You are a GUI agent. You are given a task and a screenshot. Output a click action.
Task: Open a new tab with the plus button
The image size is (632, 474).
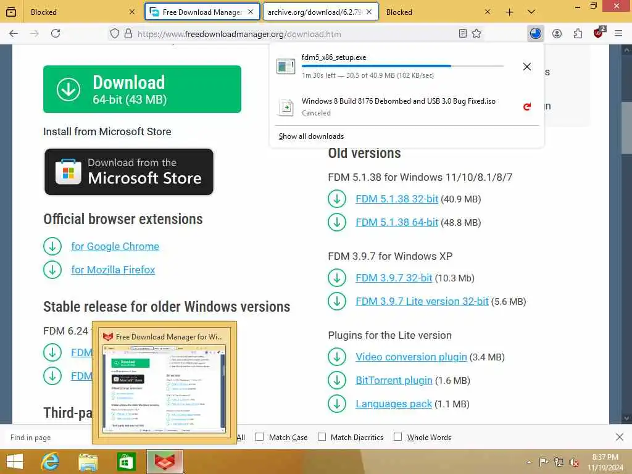pyautogui.click(x=509, y=12)
